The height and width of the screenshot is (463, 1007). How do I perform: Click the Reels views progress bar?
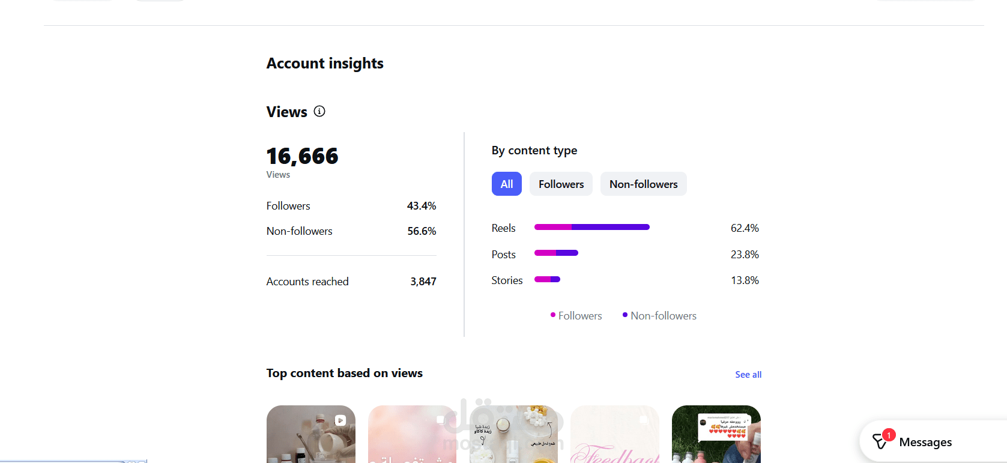point(591,227)
